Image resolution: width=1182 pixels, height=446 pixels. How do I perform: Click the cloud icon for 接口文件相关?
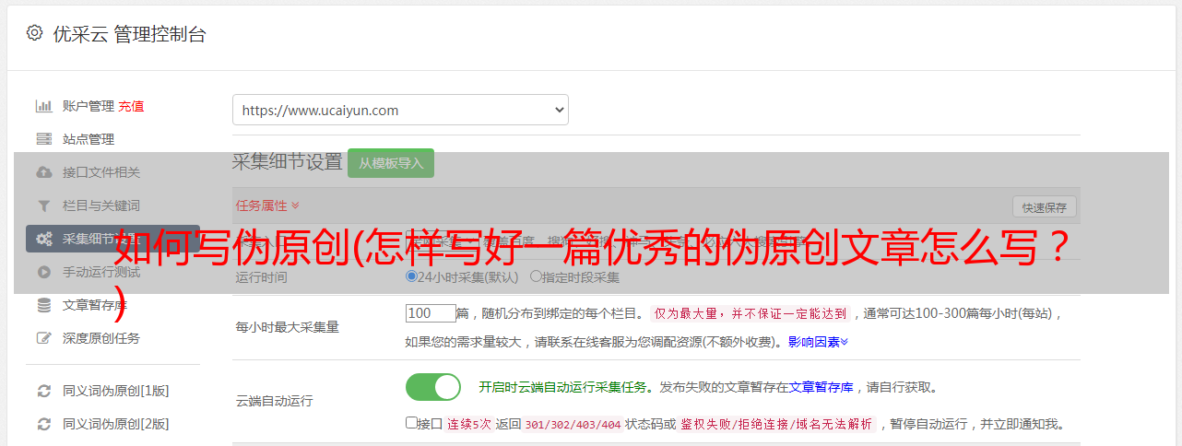[43, 172]
